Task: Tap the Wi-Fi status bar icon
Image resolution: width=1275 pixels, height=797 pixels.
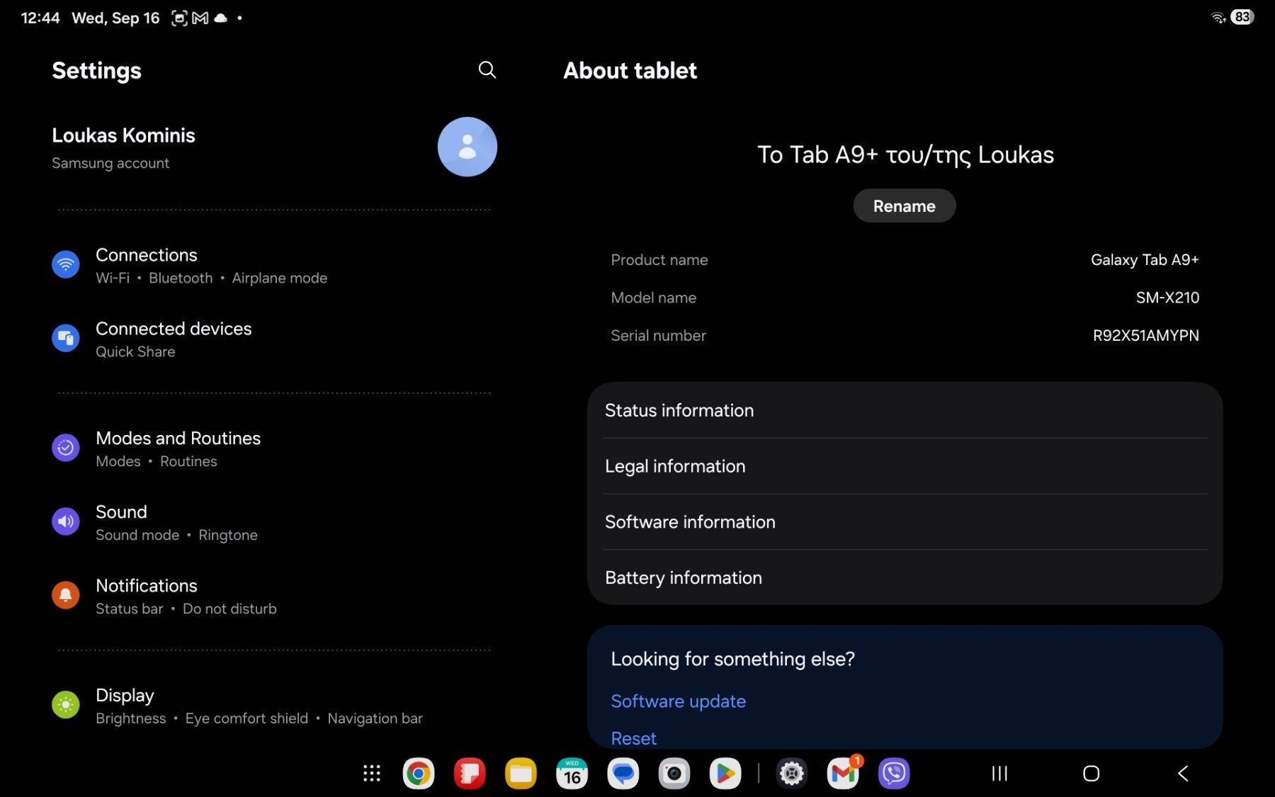Action: coord(1218,18)
